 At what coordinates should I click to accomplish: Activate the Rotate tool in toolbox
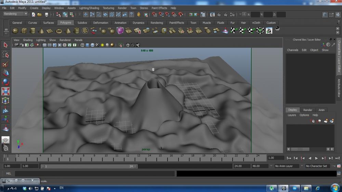click(6, 82)
